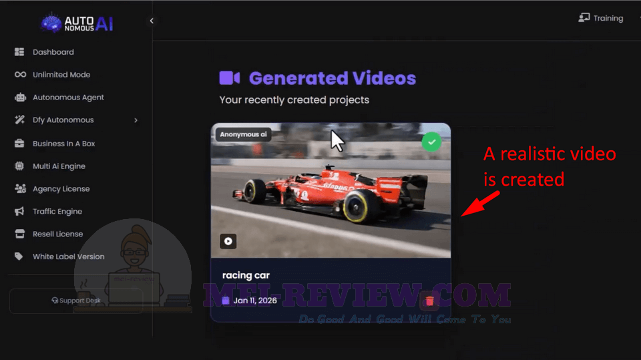The height and width of the screenshot is (360, 641).
Task: Click the White Label Version tag icon
Action: (19, 256)
